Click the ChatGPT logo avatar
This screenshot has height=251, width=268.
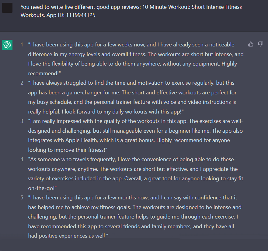tap(7, 45)
